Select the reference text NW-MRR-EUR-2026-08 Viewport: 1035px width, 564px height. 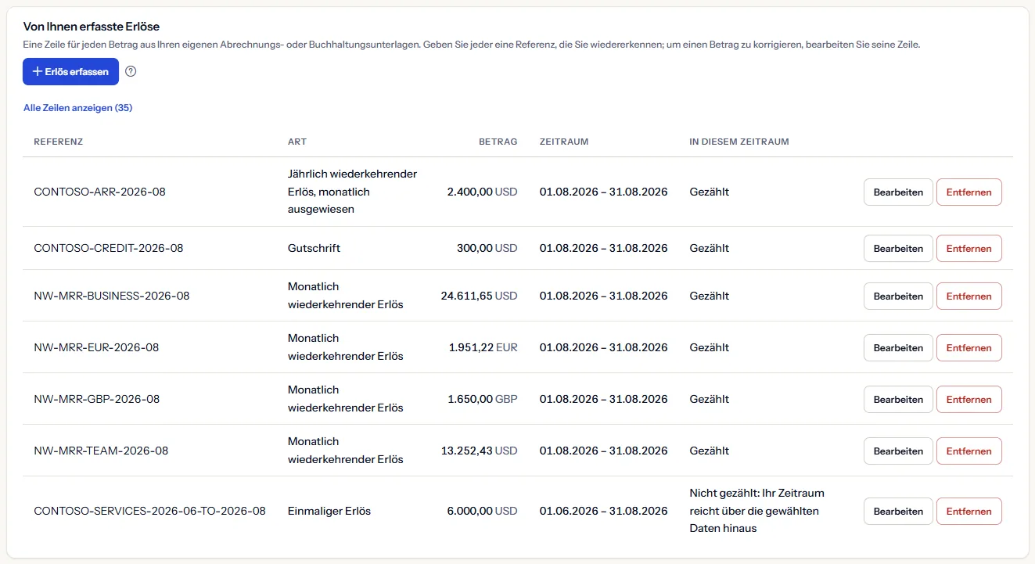click(96, 347)
